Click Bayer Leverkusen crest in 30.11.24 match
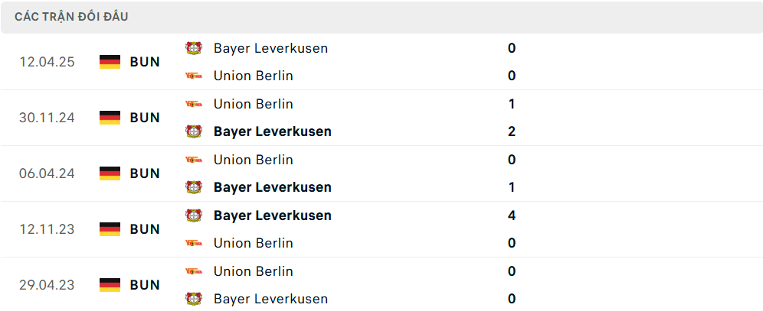Viewport: 763px width, 311px height. (193, 131)
